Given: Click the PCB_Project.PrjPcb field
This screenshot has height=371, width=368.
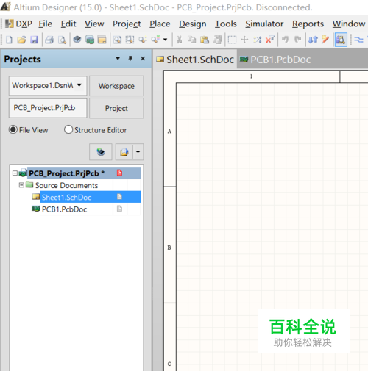Looking at the screenshot, I should click(x=48, y=108).
